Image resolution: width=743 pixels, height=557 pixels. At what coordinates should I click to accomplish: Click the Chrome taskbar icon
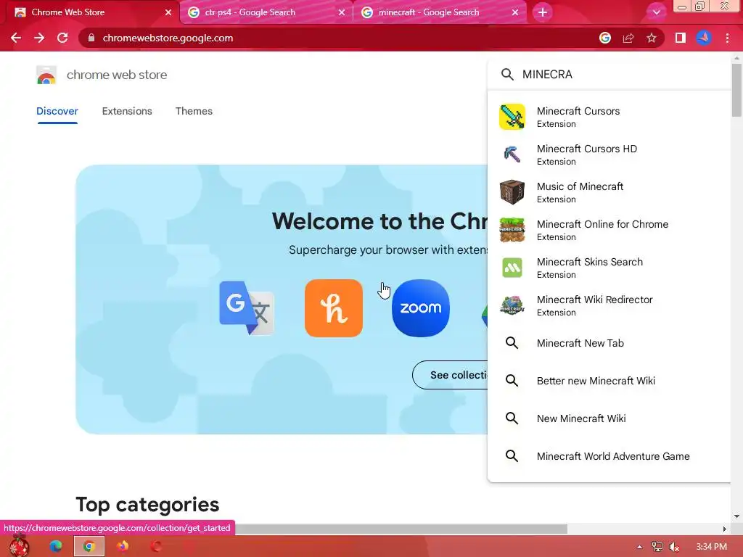click(x=89, y=546)
